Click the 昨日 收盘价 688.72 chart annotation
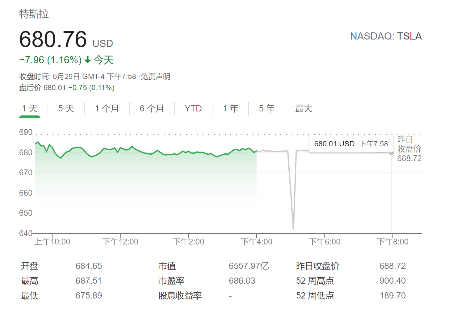453x317 pixels. (x=409, y=149)
